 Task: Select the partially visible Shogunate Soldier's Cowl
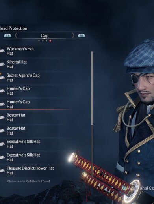coord(28,181)
